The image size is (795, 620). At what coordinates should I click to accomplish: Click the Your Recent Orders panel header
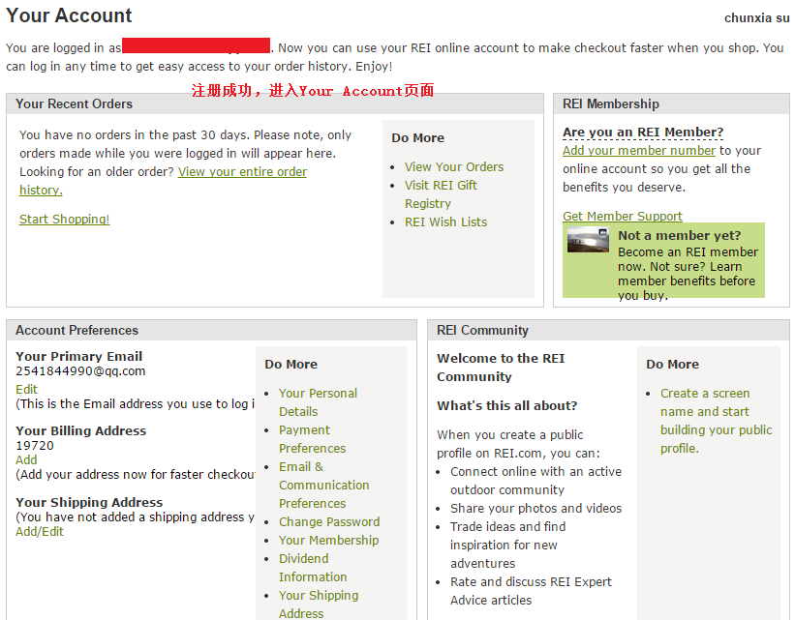pyautogui.click(x=275, y=103)
